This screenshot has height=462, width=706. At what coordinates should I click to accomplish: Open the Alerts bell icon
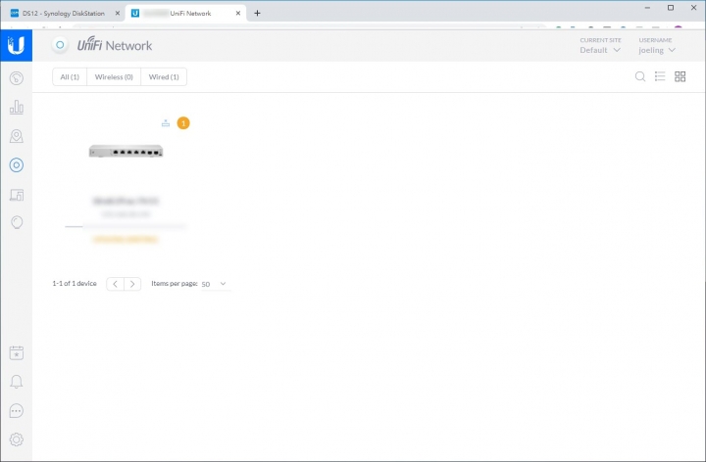click(17, 382)
